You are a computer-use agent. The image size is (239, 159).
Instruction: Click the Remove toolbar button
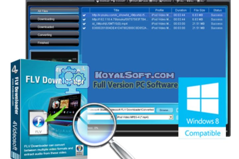(x=165, y=1)
